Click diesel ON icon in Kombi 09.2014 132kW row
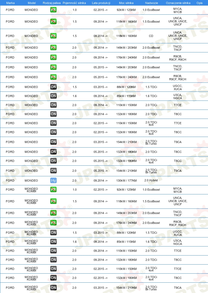 [53, 260]
